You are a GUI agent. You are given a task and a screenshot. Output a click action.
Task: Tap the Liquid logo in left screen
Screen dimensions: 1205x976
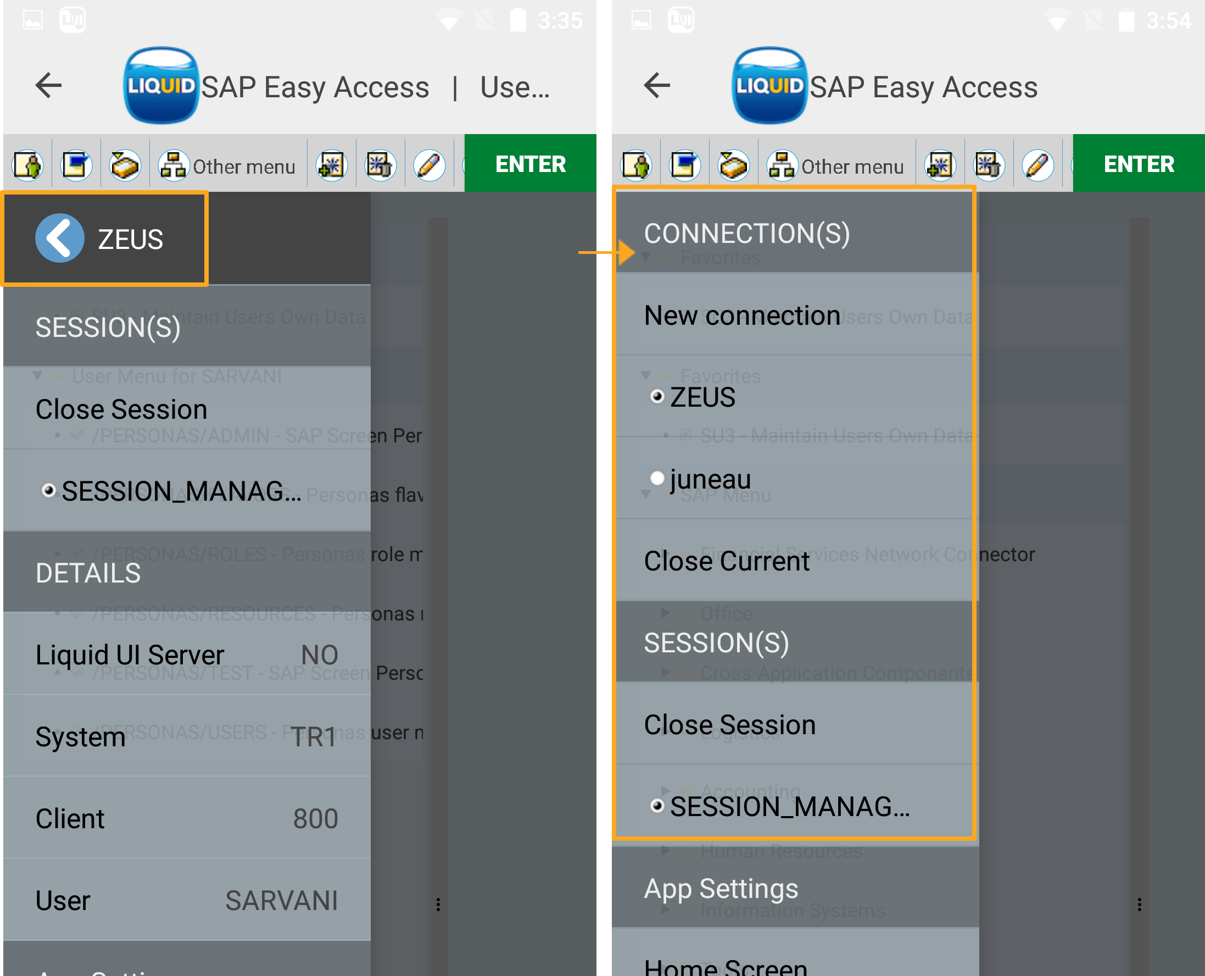point(161,86)
